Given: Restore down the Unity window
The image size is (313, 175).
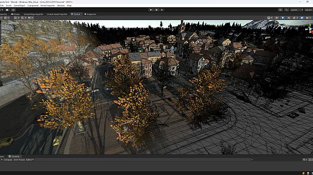Looking at the screenshot, I should pyautogui.click(x=307, y=2).
